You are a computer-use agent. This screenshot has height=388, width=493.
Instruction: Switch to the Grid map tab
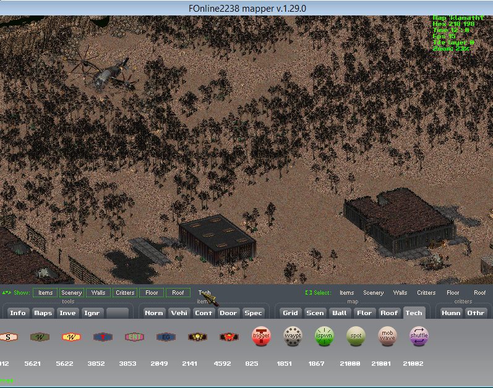(290, 313)
